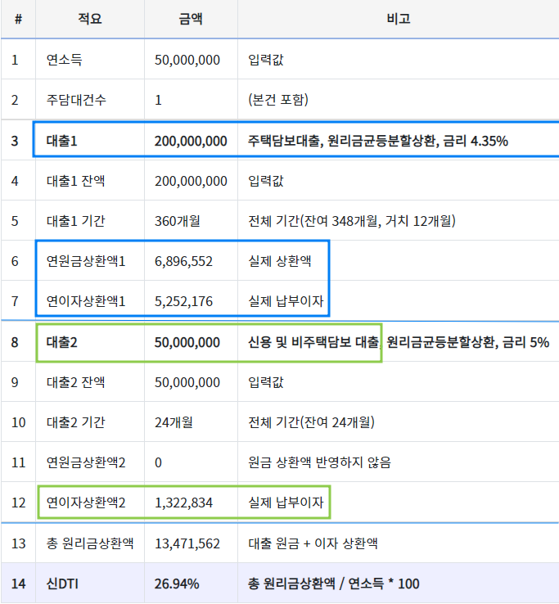Viewport: 559px width, 604px height.
Task: Click the 실제 상환액 note
Action: [x=280, y=261]
